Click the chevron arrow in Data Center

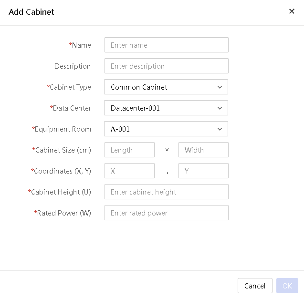click(x=220, y=108)
